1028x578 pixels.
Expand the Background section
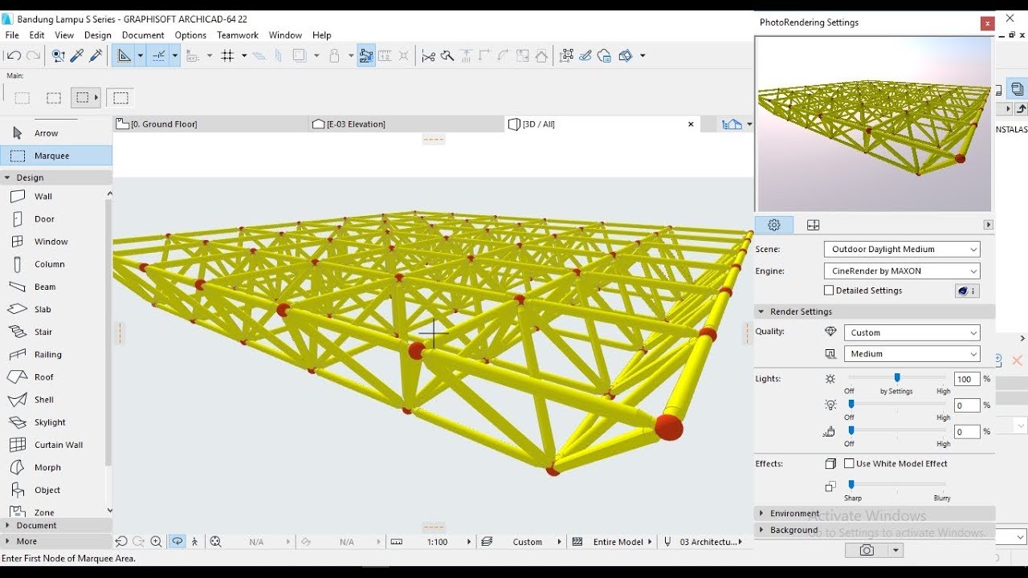[x=875, y=530]
